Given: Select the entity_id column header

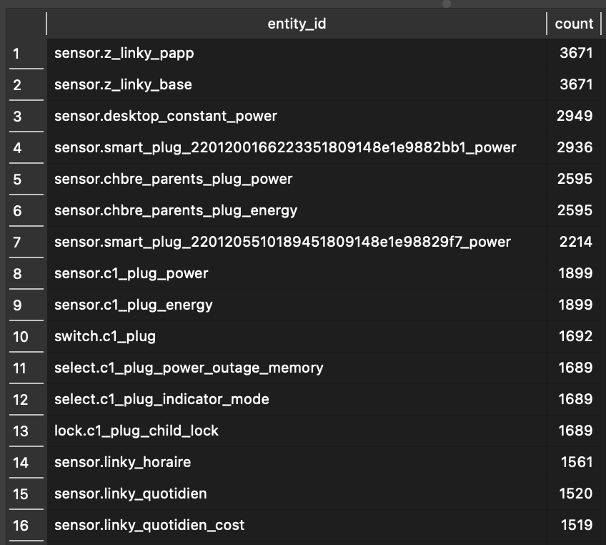Looking at the screenshot, I should [x=297, y=24].
